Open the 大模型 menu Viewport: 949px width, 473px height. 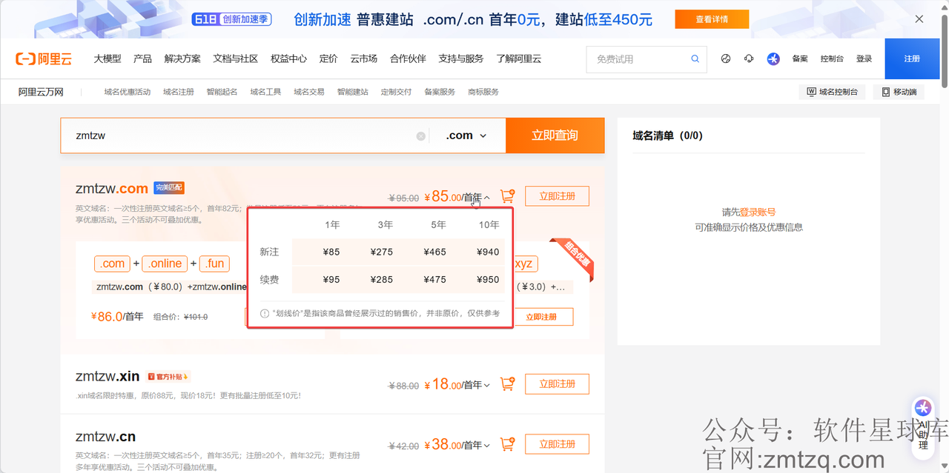108,58
